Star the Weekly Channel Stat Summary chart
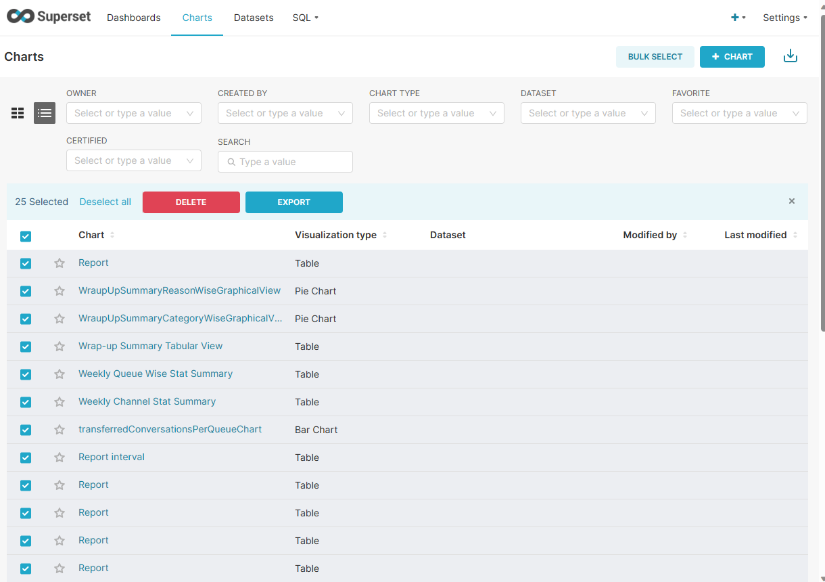This screenshot has width=825, height=582. pos(60,402)
